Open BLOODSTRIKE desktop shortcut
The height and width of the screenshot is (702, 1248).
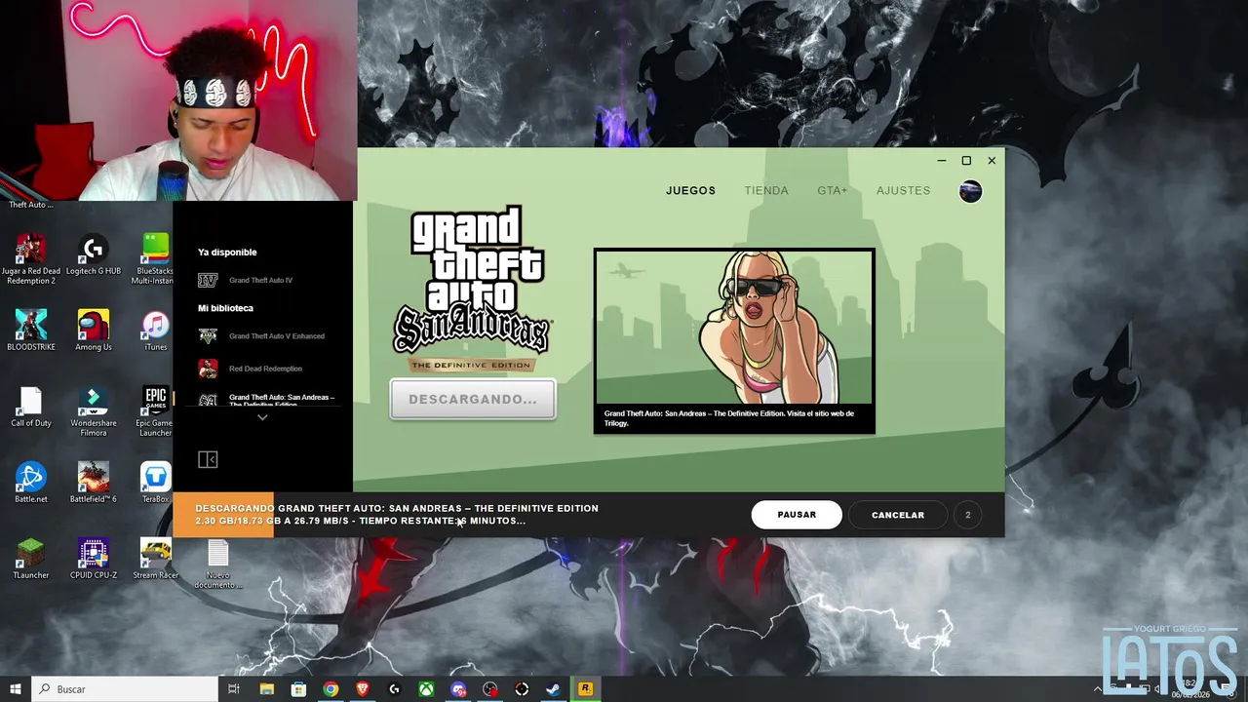[31, 331]
